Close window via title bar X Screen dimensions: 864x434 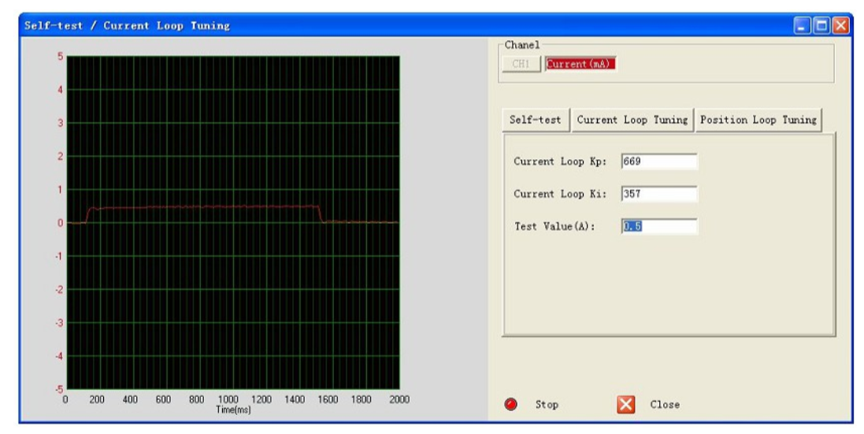click(841, 25)
